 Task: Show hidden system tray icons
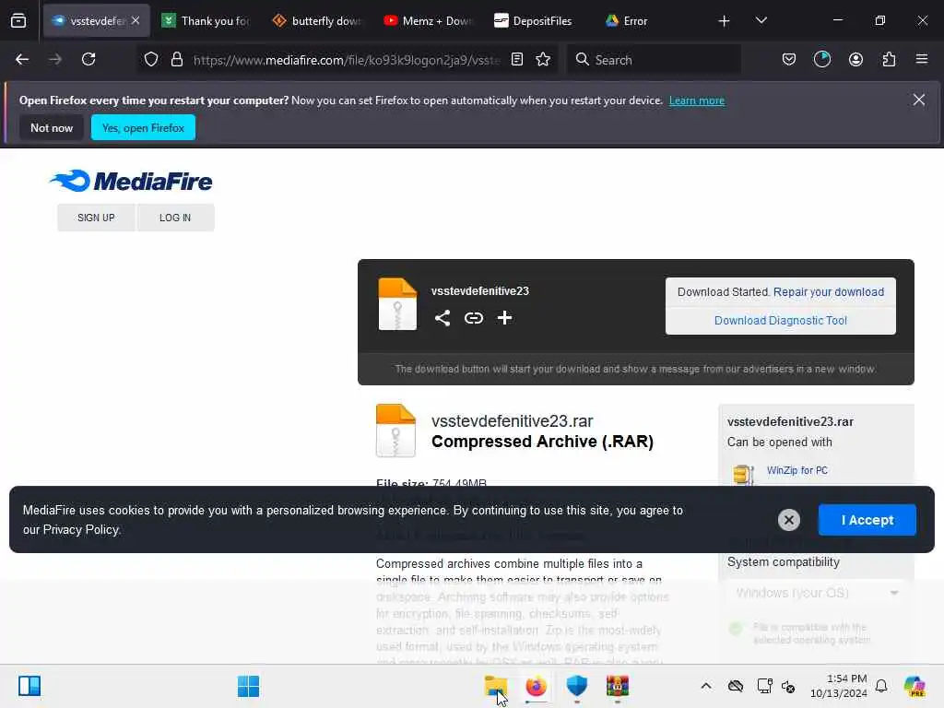click(706, 686)
